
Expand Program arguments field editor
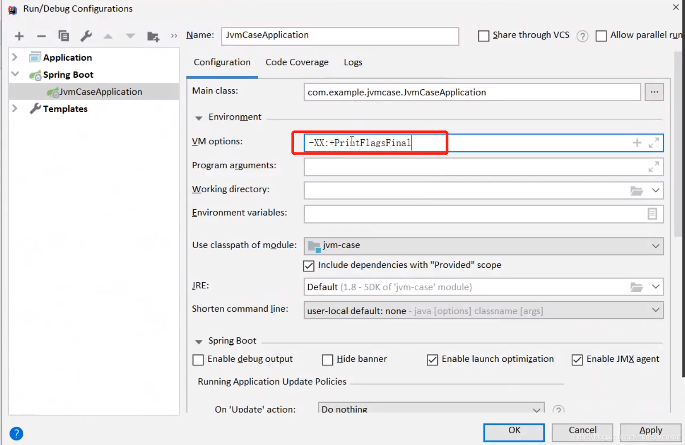coord(653,167)
